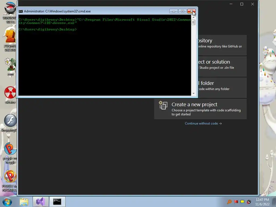Screen dimensions: 276x207
Task: Click the cmd window title text
Action: (x=57, y=11)
